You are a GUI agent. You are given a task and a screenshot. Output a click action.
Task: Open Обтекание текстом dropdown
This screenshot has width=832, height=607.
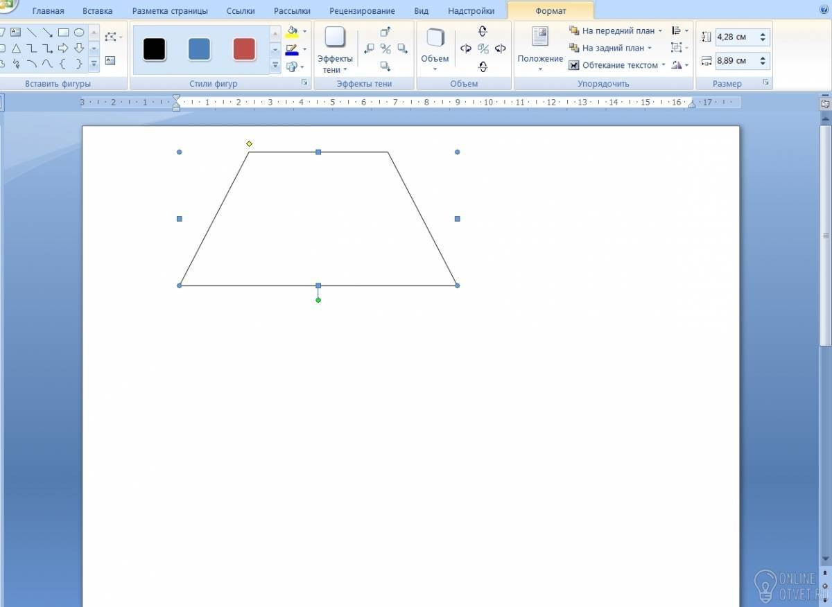coord(617,65)
